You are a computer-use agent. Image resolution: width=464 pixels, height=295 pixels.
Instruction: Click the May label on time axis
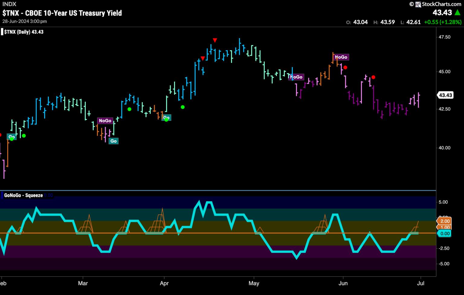(254, 284)
